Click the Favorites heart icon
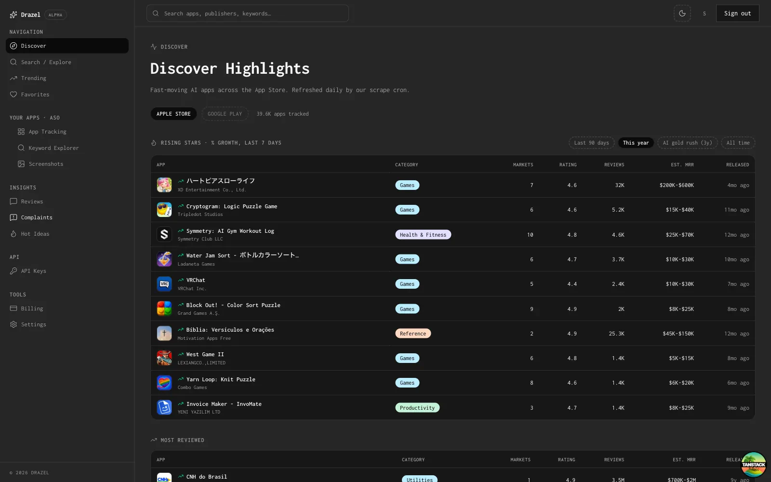This screenshot has width=771, height=482. (13, 94)
